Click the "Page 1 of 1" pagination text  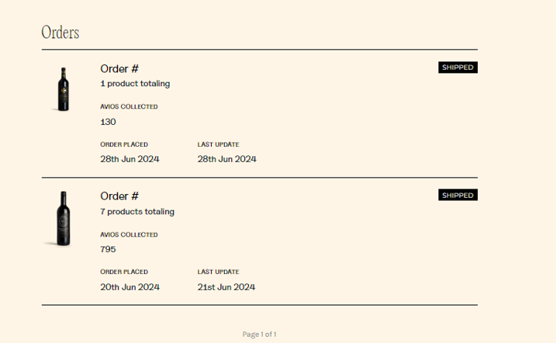pyautogui.click(x=260, y=334)
